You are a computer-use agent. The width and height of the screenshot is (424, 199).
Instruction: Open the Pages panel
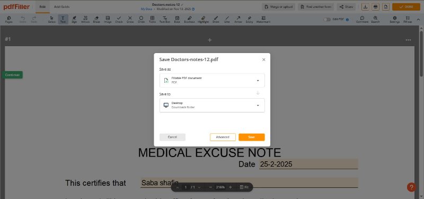pos(8,19)
